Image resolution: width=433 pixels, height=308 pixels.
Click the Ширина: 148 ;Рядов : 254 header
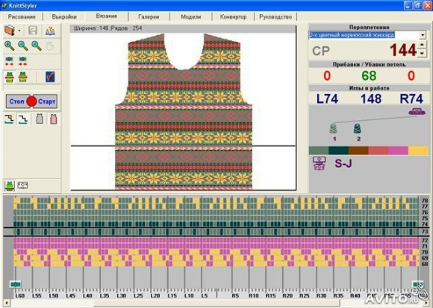(108, 28)
